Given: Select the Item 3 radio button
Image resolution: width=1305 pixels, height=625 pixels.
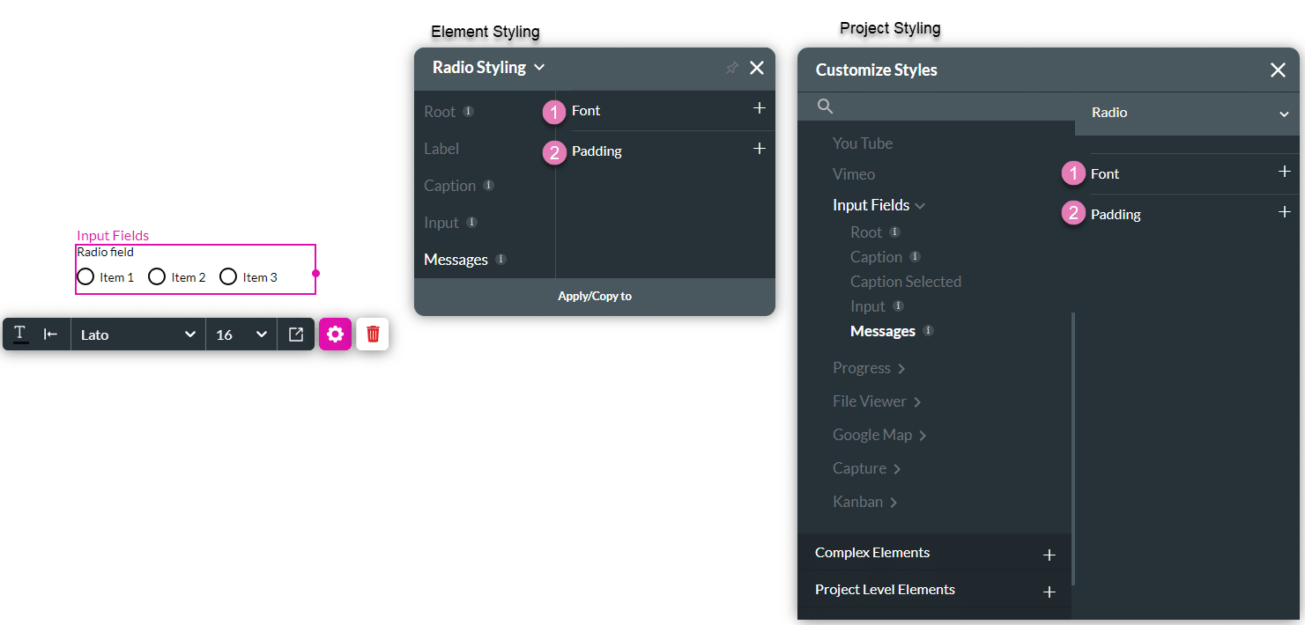Looking at the screenshot, I should 228,276.
